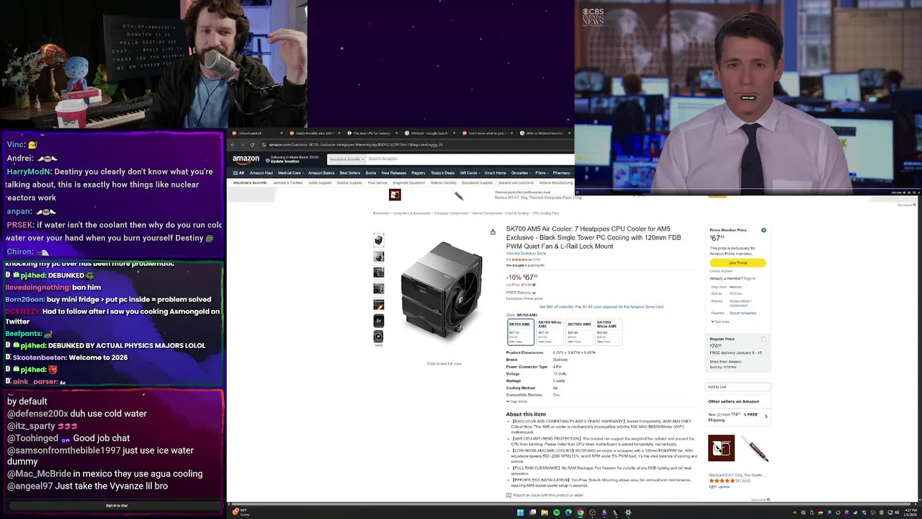Switch to the 9800 vs 9950x3d benchmark tab
The width and height of the screenshot is (922, 519).
(544, 133)
